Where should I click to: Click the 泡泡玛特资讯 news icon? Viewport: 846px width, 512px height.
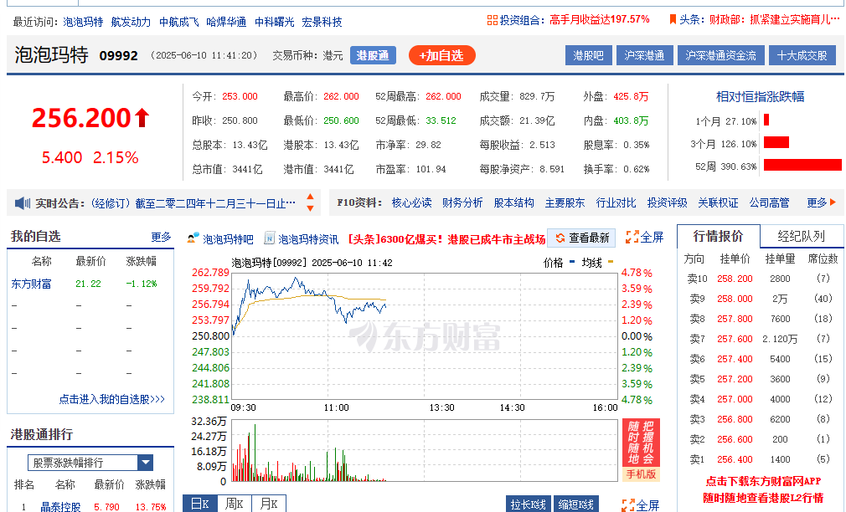[269, 238]
